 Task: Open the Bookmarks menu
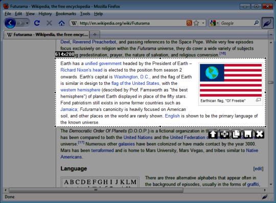tap(66, 14)
